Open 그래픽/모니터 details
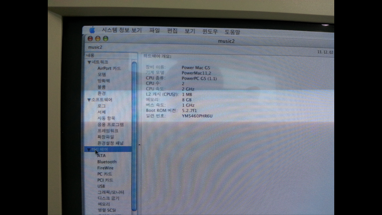 click(111, 192)
